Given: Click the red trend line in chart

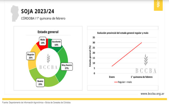Looking at the screenshot, I should 127,54.
